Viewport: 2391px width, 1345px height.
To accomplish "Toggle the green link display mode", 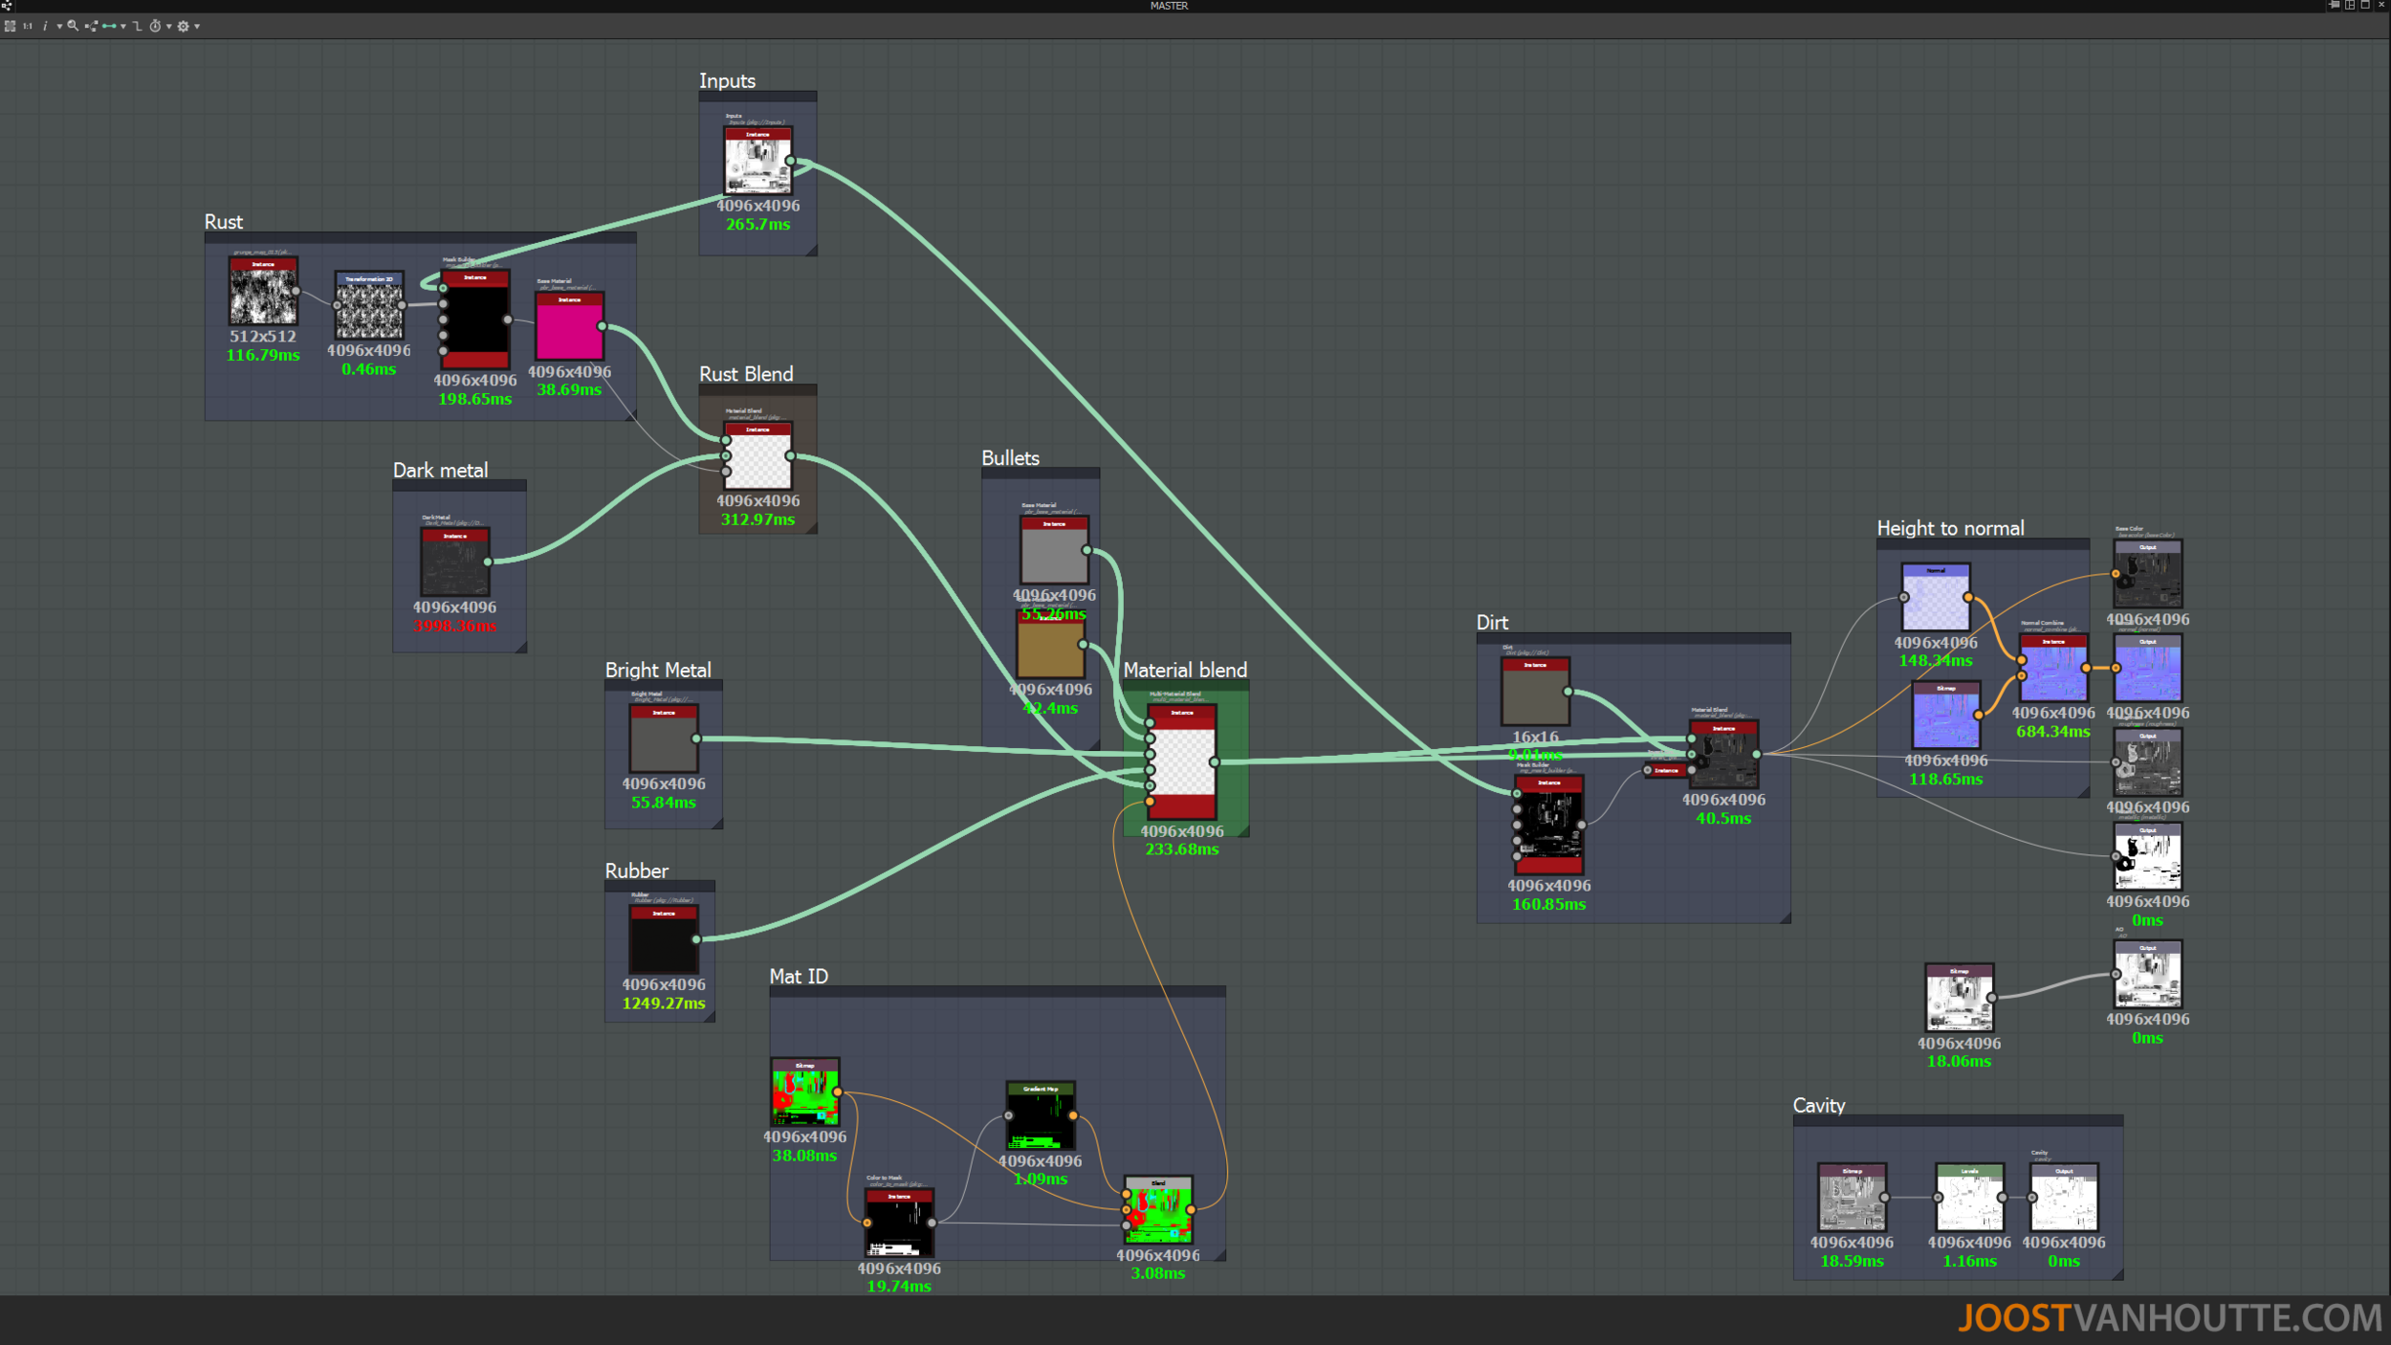I will [109, 26].
